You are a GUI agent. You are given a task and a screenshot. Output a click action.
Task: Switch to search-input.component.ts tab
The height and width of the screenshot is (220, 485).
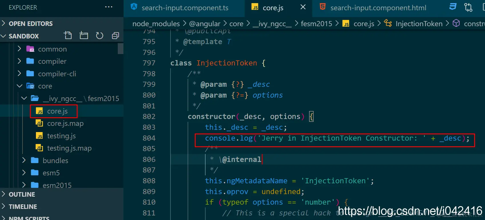184,8
